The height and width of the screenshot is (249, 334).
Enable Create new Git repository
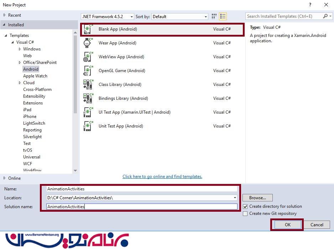pyautogui.click(x=245, y=213)
